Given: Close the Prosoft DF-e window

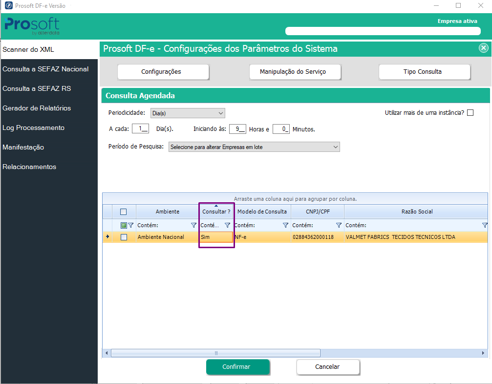Looking at the screenshot, I should coord(481,6).
